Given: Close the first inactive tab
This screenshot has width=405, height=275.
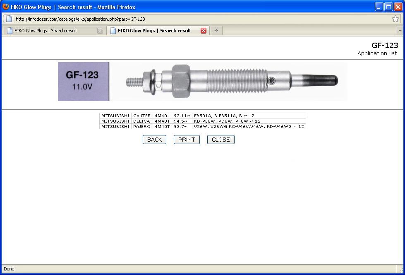Looking at the screenshot, I should (100, 31).
